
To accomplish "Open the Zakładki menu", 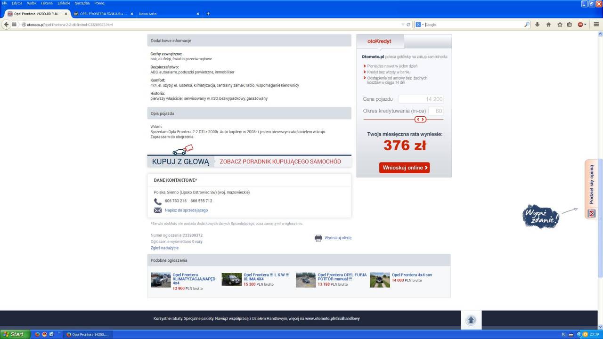I will 63,3.
